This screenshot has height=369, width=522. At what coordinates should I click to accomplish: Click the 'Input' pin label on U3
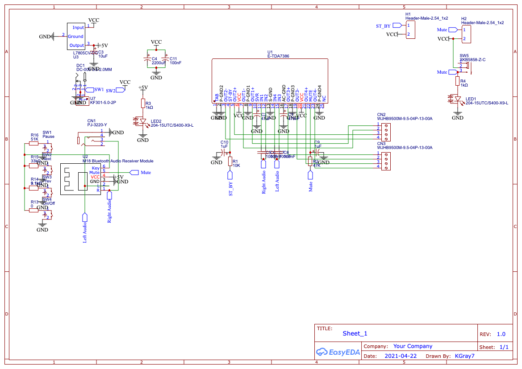(x=78, y=28)
